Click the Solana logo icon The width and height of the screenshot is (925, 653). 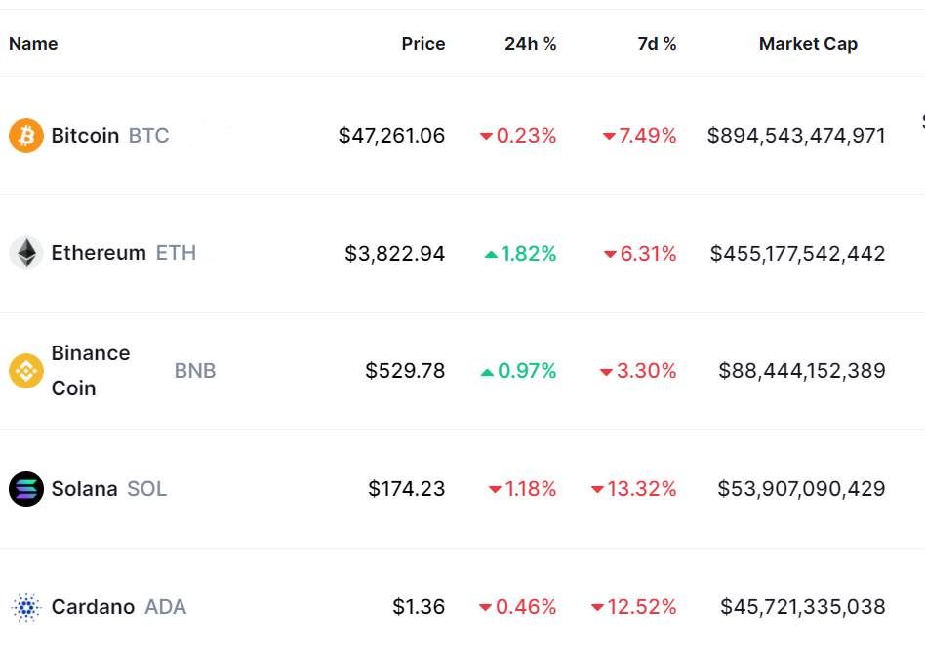tap(26, 489)
